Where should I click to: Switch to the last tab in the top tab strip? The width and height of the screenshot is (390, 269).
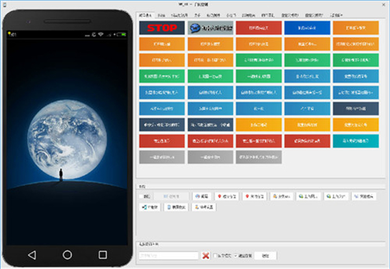[x=318, y=14]
